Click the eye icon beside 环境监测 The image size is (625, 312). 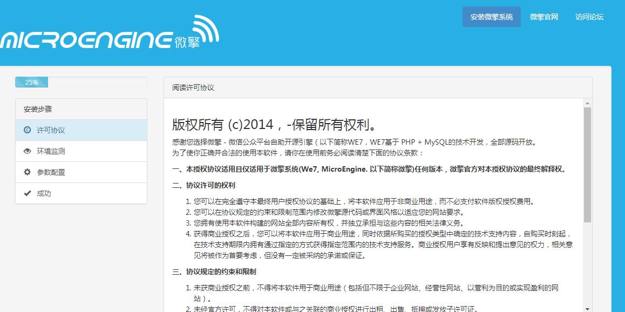[27, 151]
